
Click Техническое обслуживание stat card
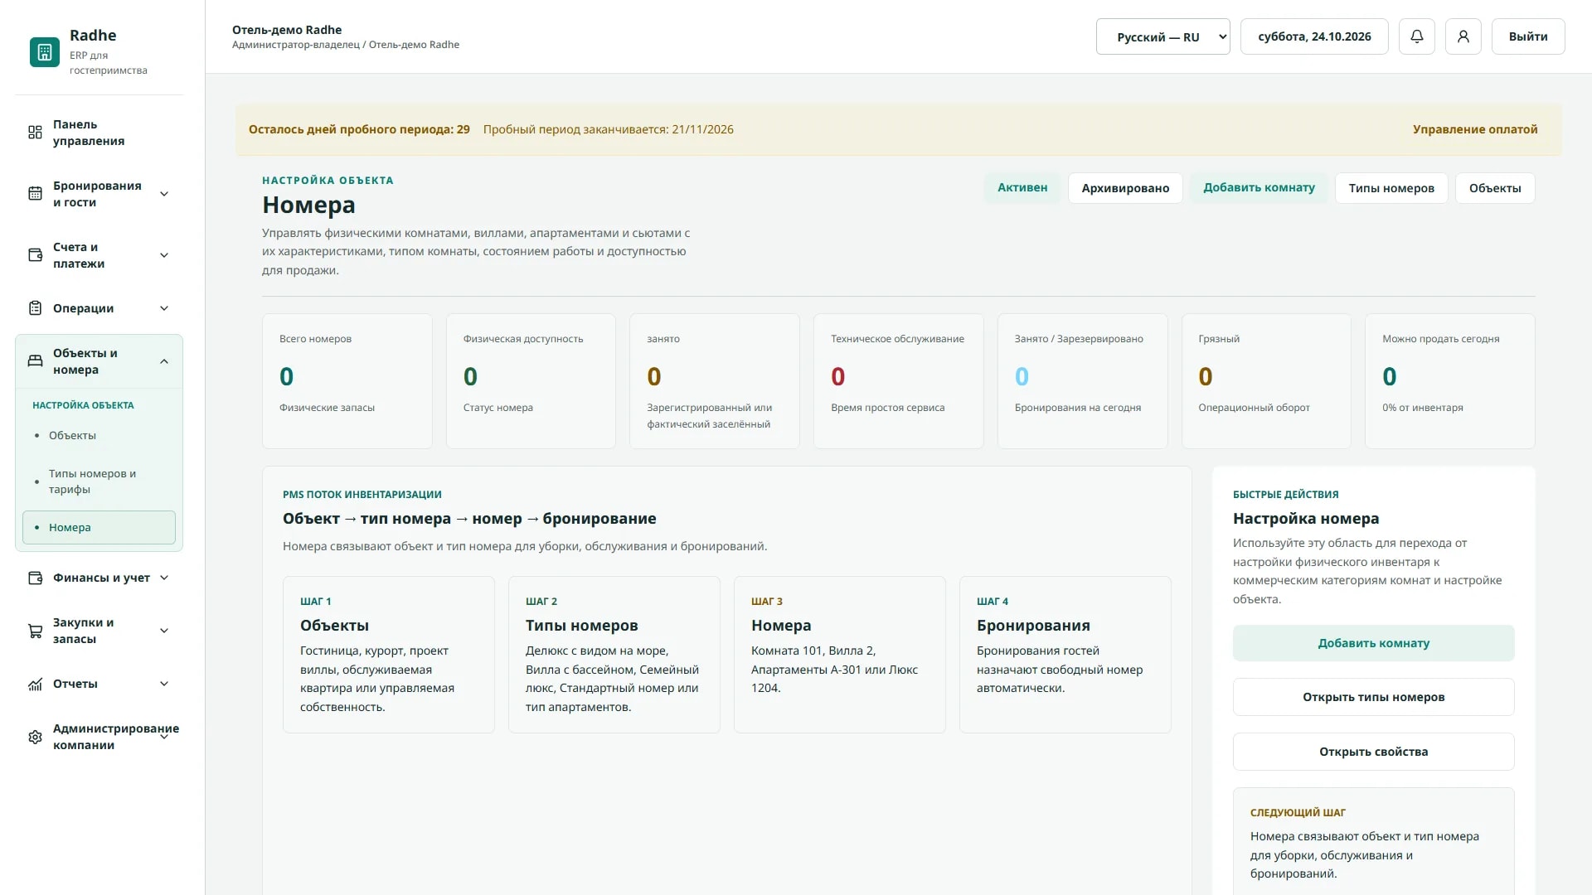(x=899, y=381)
